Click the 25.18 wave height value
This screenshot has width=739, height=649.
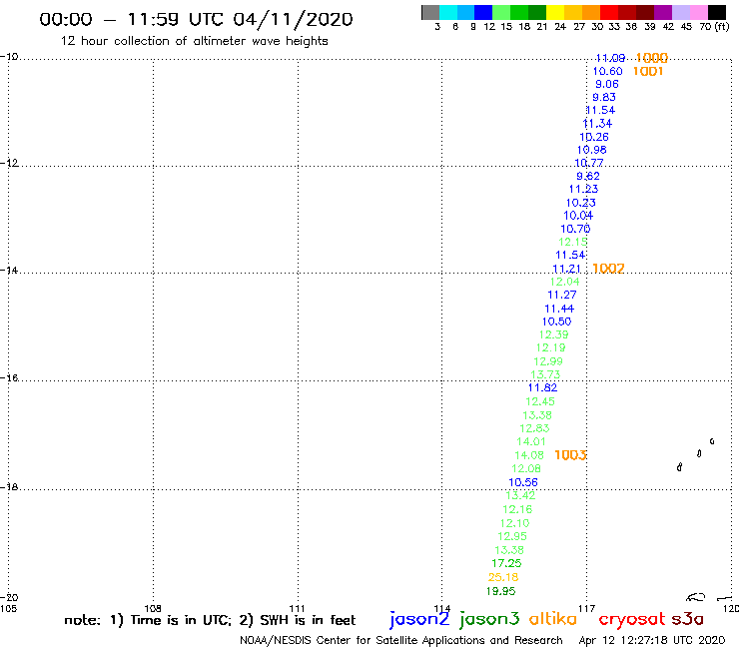click(x=503, y=577)
